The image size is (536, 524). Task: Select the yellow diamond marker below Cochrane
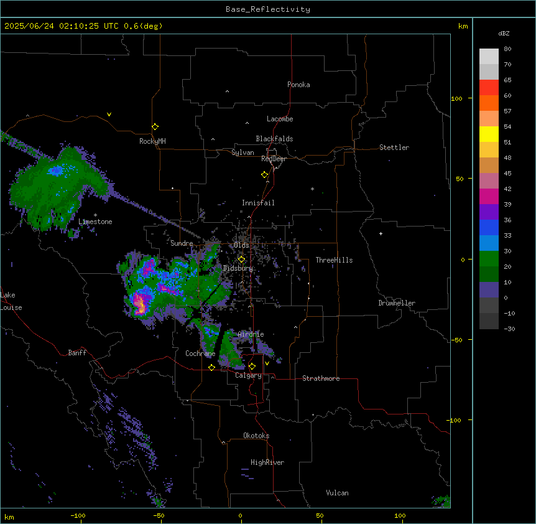[211, 367]
